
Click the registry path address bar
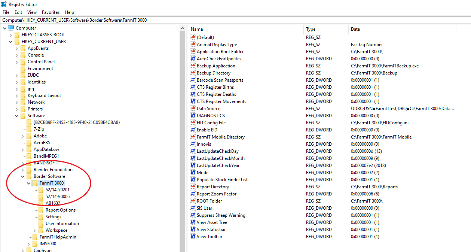coord(235,20)
